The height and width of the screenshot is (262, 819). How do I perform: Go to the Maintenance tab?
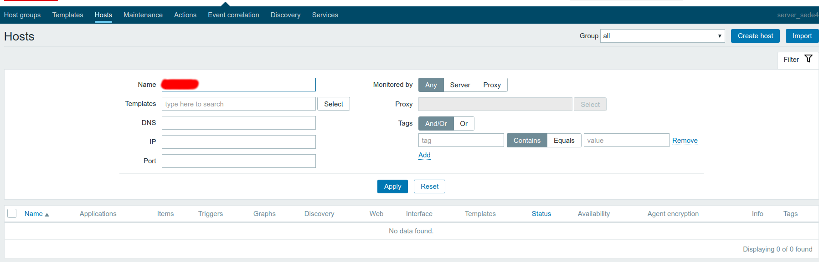[143, 15]
